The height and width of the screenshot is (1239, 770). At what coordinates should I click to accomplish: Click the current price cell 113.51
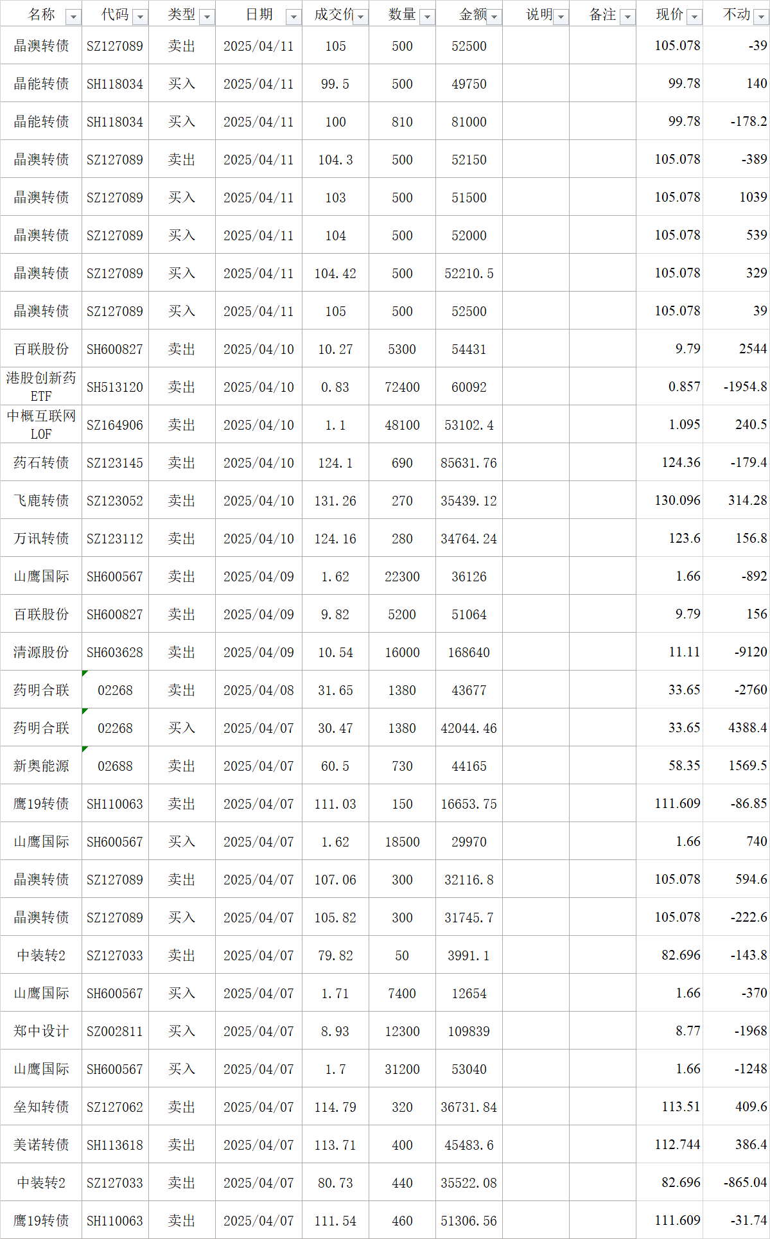[x=669, y=1107]
